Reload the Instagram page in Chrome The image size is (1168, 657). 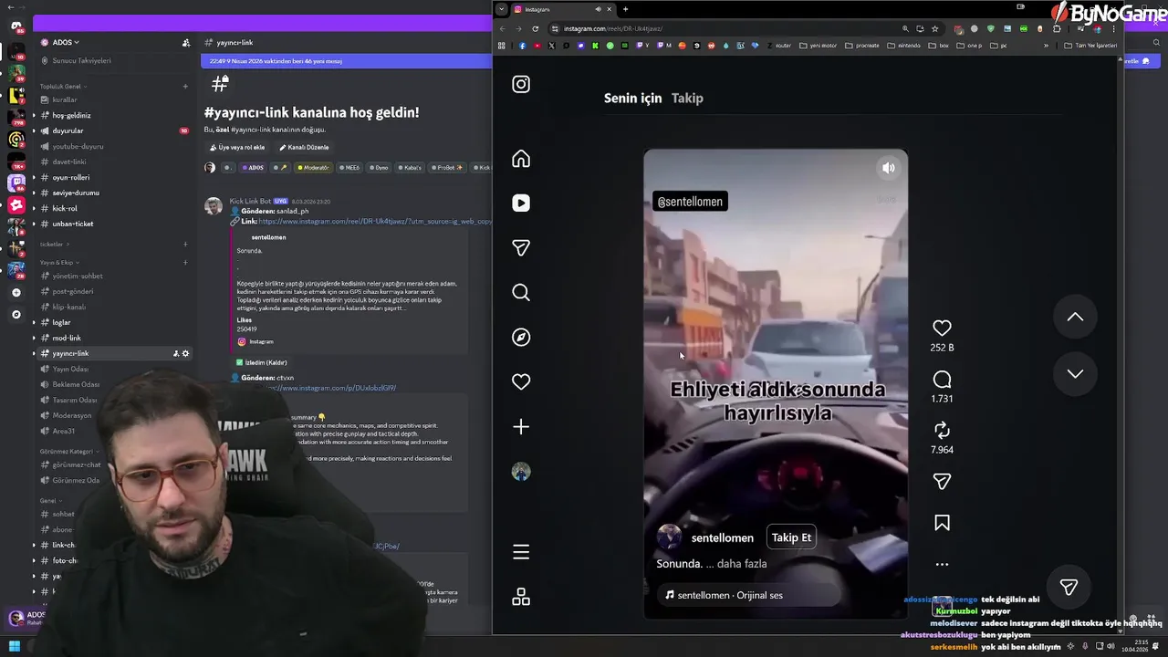click(535, 28)
